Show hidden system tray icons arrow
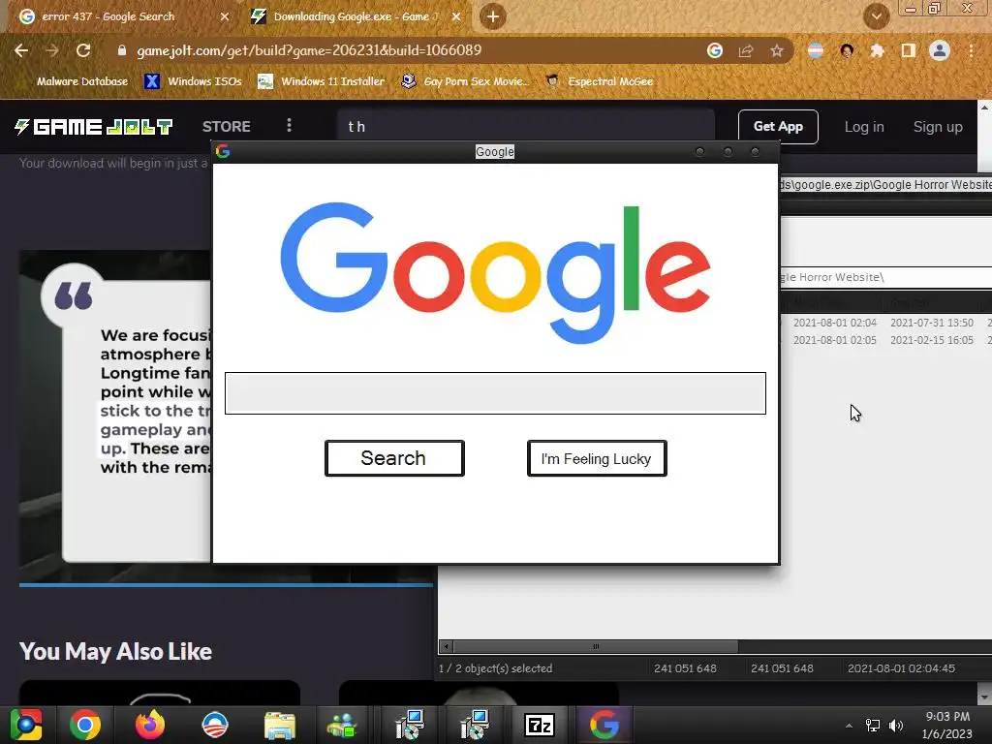 [x=849, y=726]
